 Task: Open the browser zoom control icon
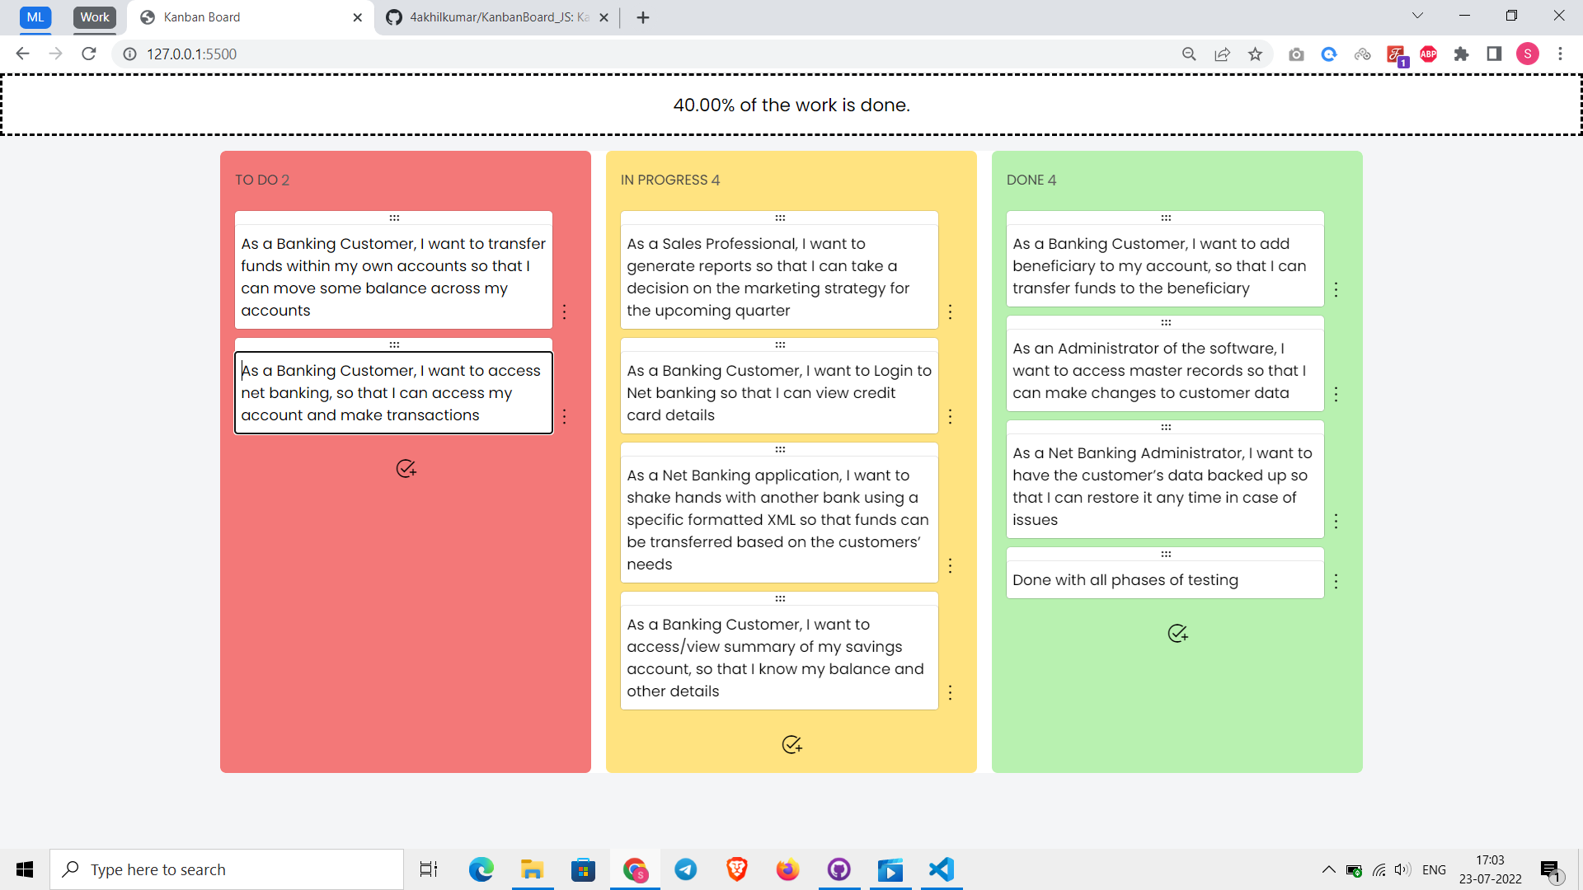click(x=1189, y=54)
